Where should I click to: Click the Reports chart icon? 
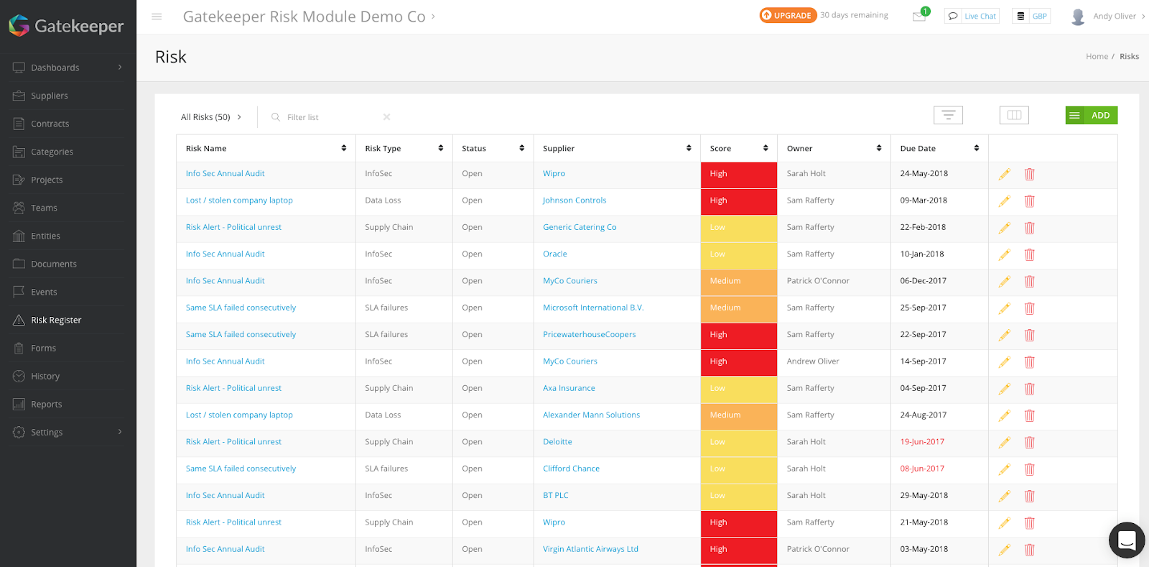click(19, 404)
